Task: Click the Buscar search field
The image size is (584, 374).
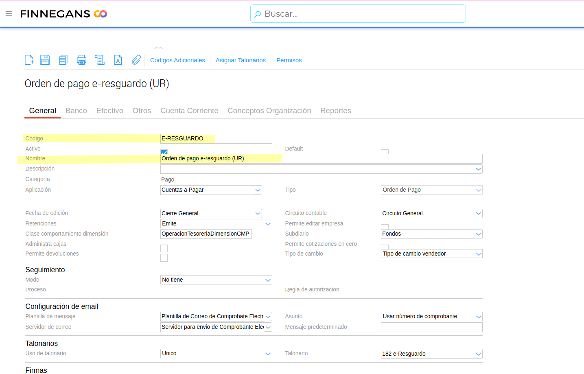Action: 358,14
